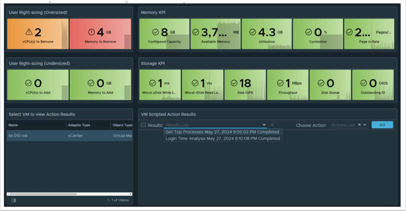Click the checkmark icon on Configured Capacity tile

155,32
